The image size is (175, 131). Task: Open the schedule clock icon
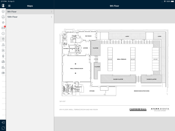click(x=3, y=17)
